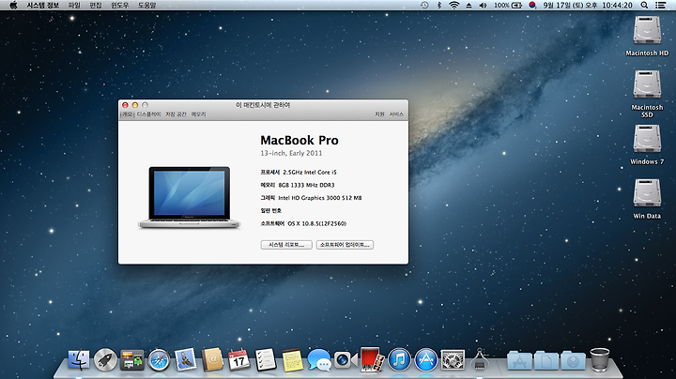Open Spotlight search magnifier

644,6
